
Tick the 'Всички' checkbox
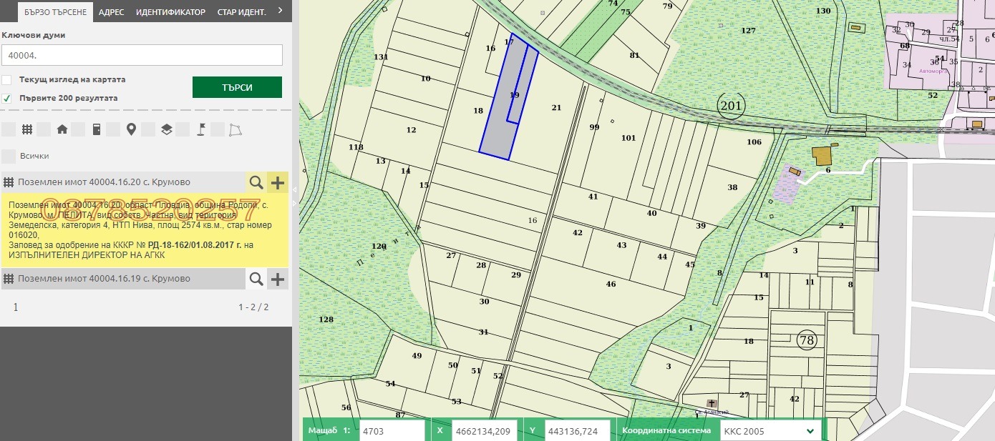pyautogui.click(x=9, y=156)
